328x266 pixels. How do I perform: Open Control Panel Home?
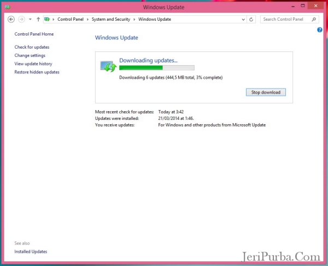coord(34,34)
